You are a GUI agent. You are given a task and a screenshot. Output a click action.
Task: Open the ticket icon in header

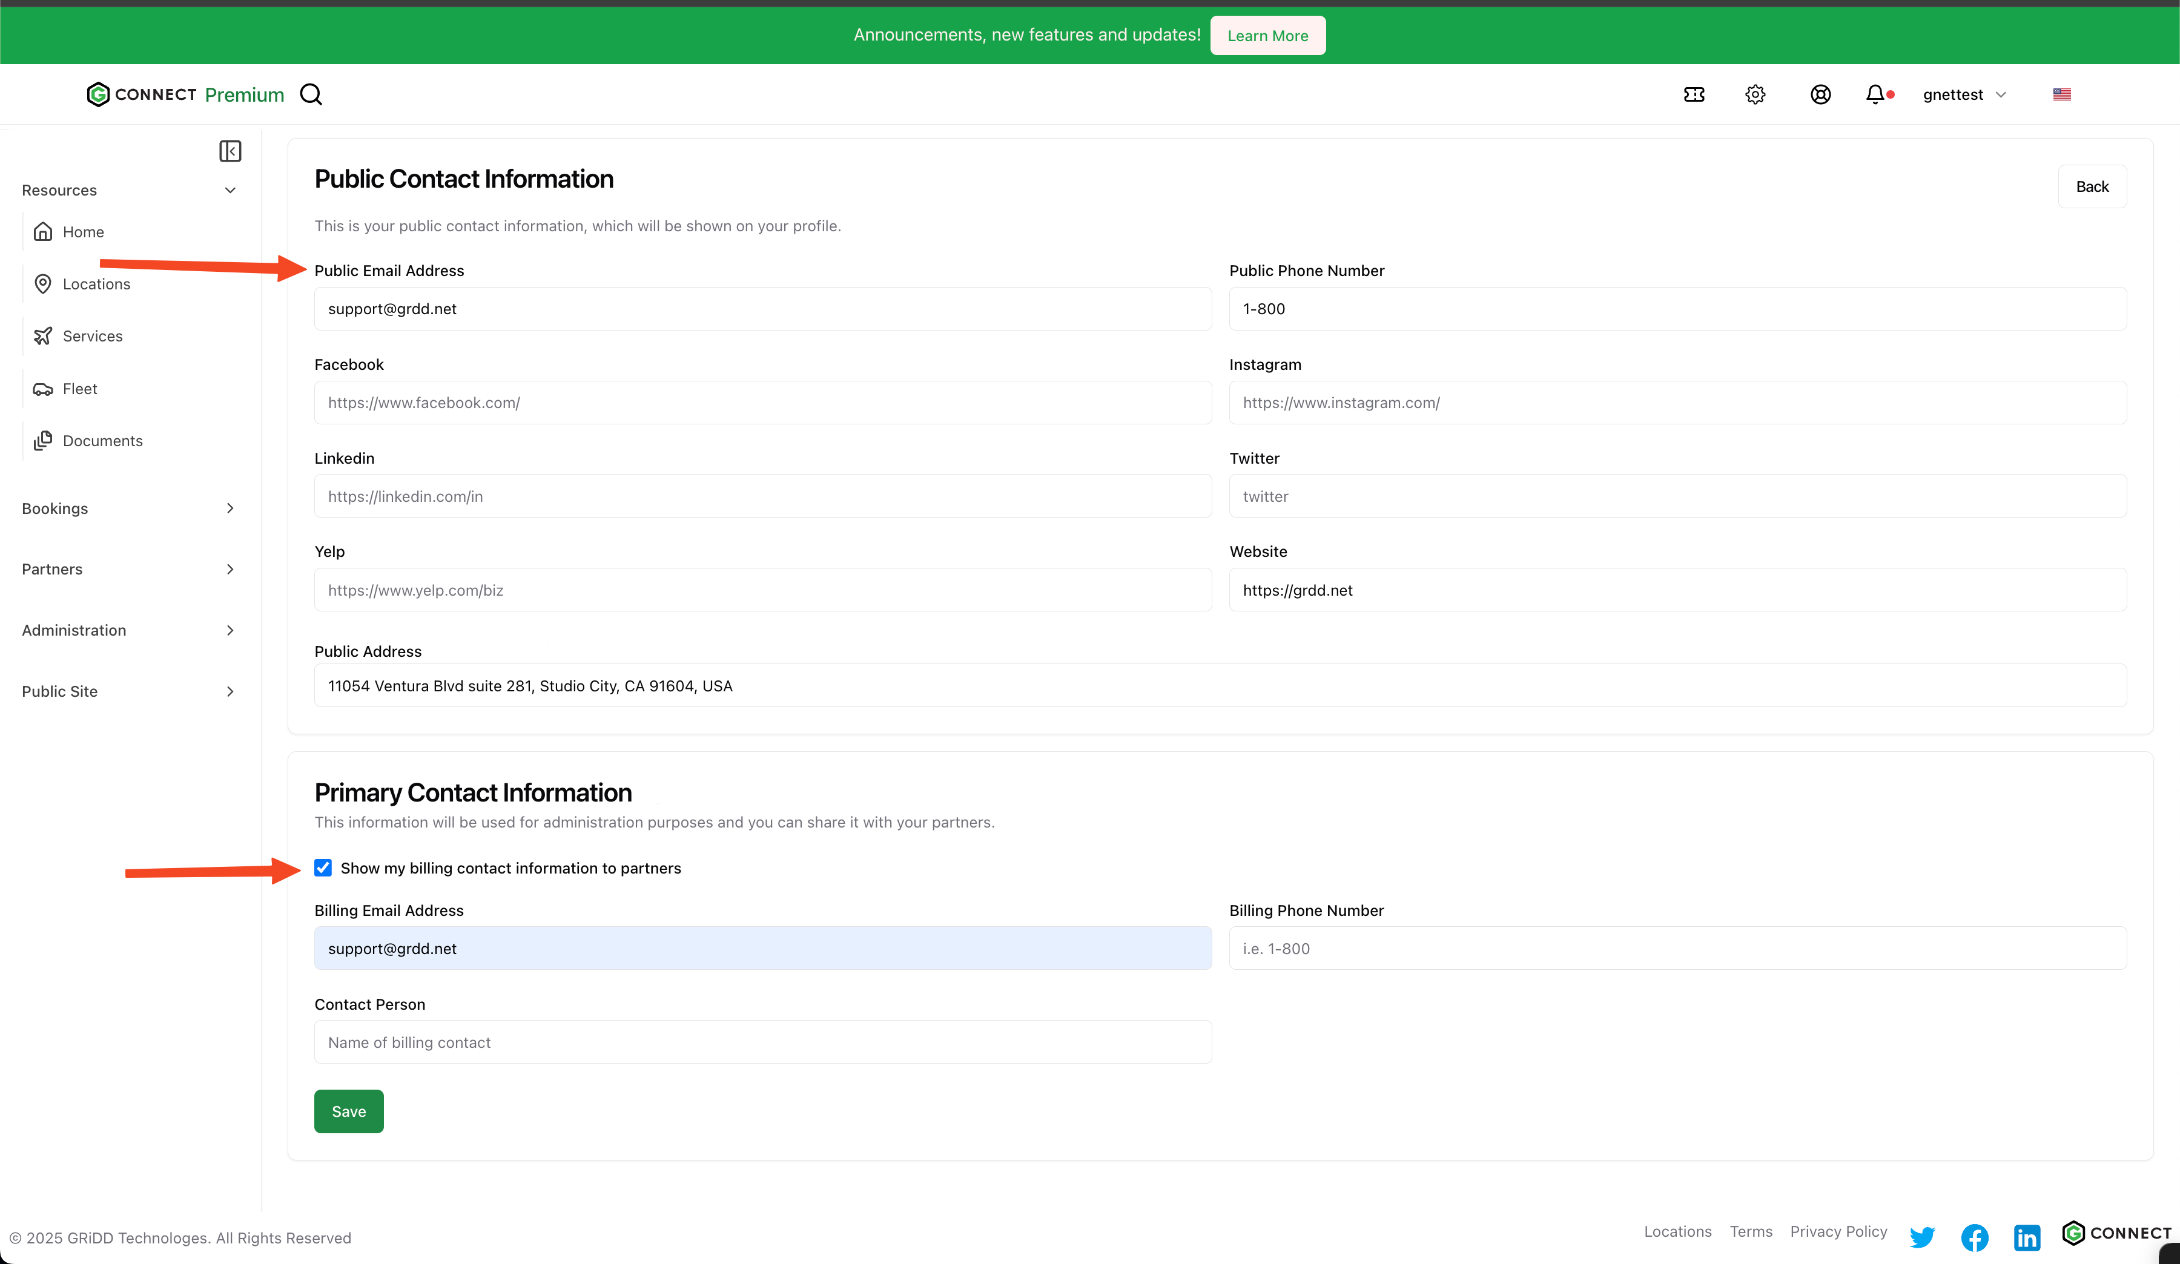point(1694,94)
